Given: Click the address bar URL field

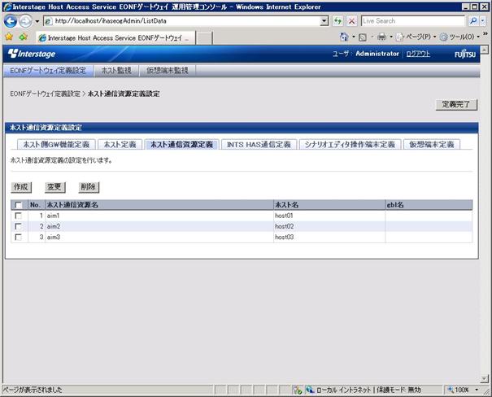Looking at the screenshot, I should pos(182,21).
